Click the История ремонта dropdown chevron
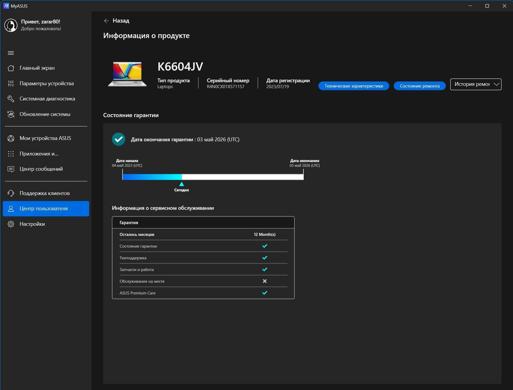Screen dimensions: 513x390 [496, 84]
